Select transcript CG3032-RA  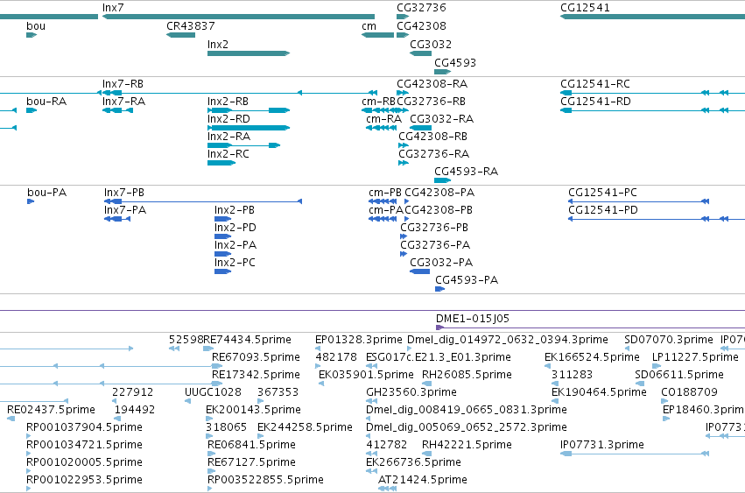click(442, 119)
